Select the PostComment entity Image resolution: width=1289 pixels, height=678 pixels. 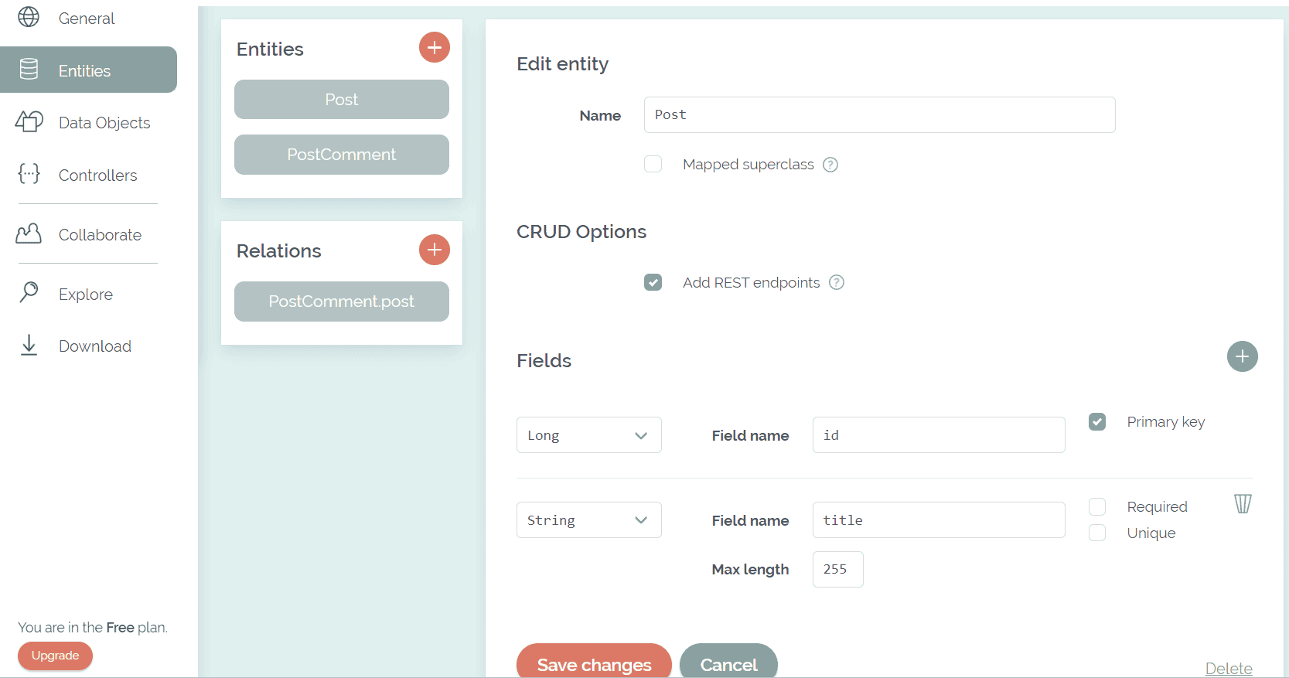pyautogui.click(x=341, y=155)
